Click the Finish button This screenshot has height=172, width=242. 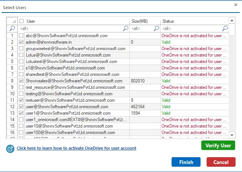[186, 162]
